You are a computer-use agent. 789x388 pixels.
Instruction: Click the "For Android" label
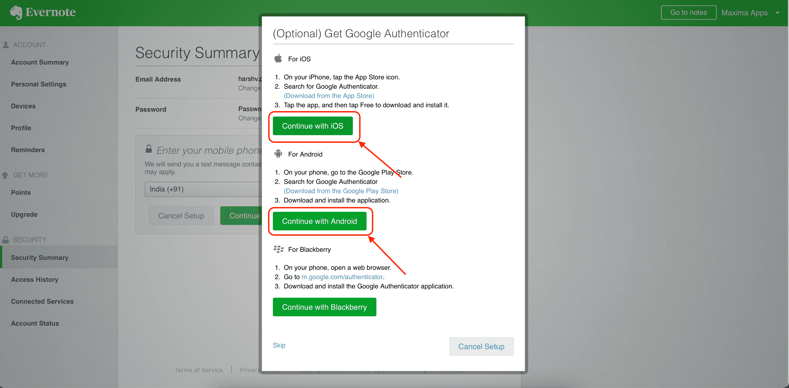pos(305,154)
